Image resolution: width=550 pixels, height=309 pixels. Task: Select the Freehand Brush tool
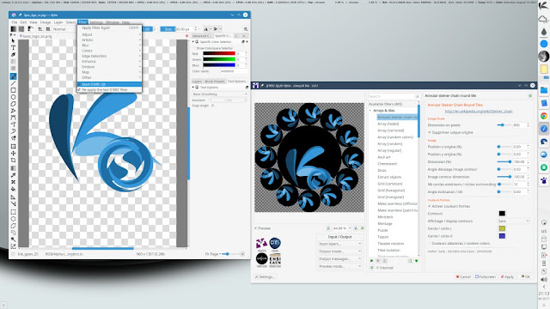[13, 76]
